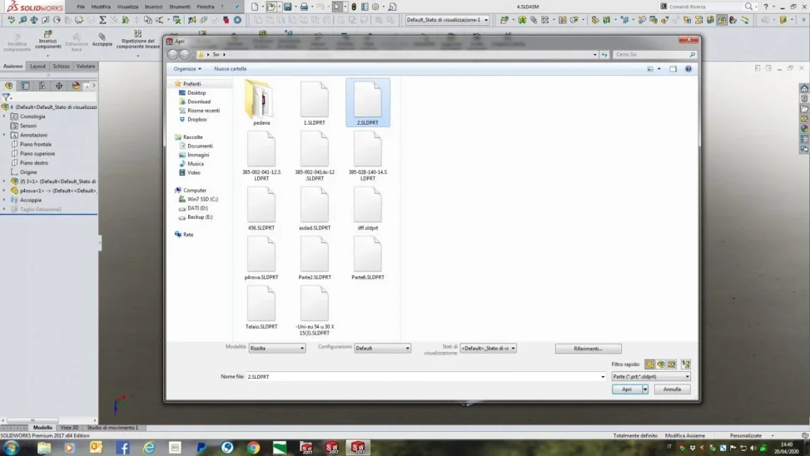
Task: Select the p4rova.SLDPRT file
Action: pyautogui.click(x=261, y=258)
